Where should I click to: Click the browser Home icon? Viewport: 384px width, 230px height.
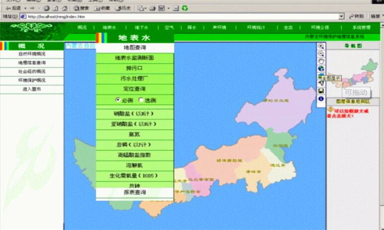65,8
